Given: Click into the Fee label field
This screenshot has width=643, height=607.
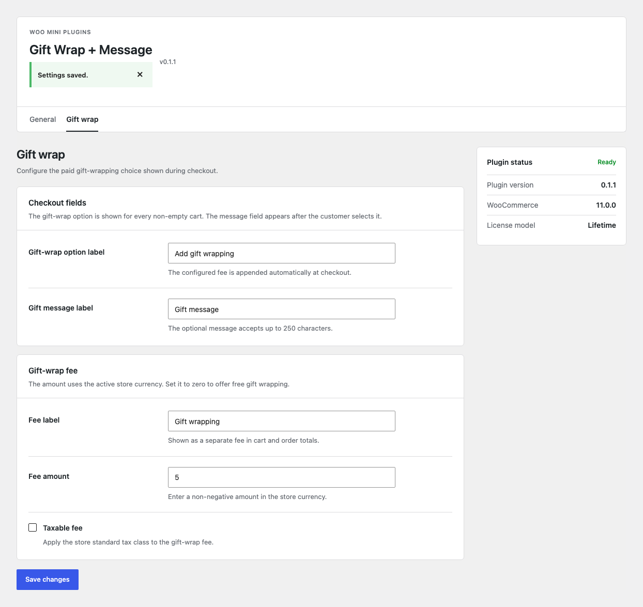Looking at the screenshot, I should point(282,421).
